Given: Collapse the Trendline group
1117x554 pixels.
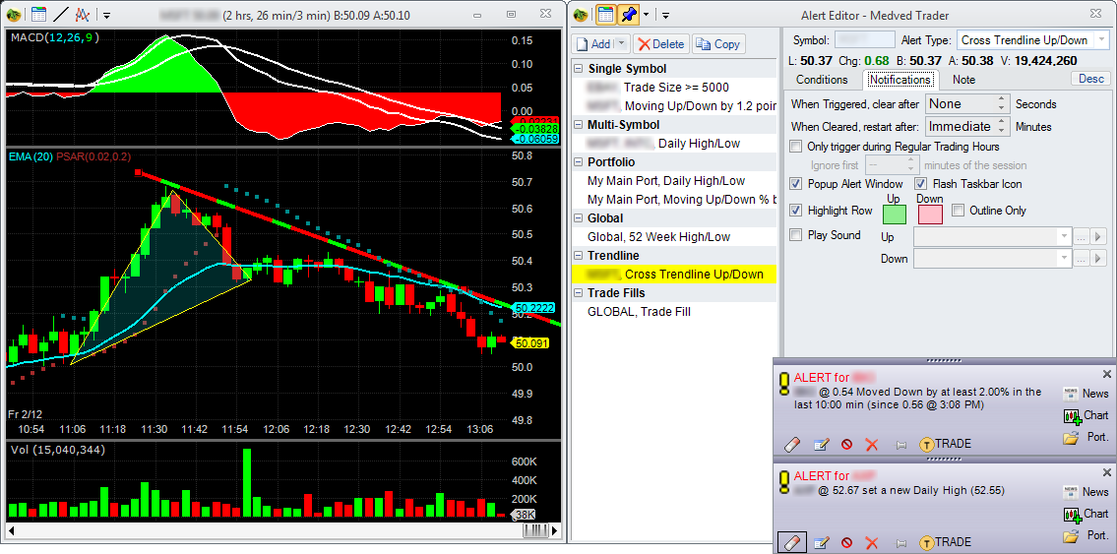Looking at the screenshot, I should [x=577, y=256].
